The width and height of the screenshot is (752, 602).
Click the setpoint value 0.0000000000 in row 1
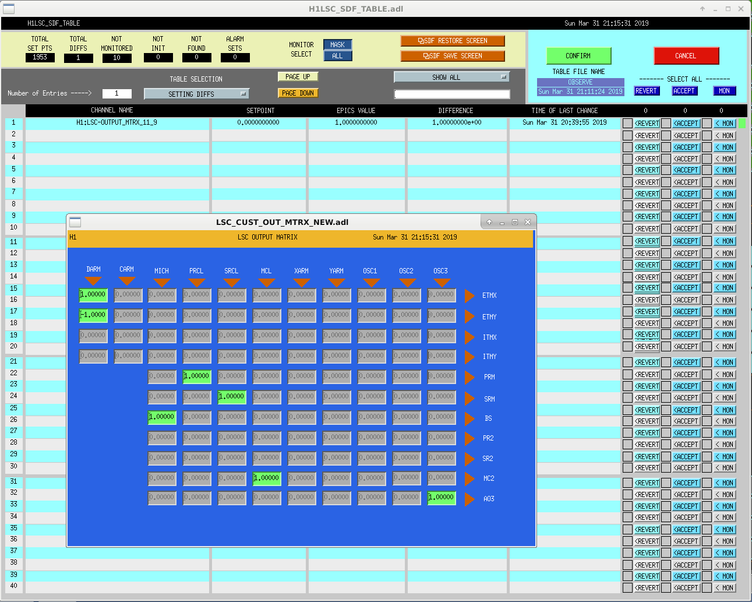[258, 123]
